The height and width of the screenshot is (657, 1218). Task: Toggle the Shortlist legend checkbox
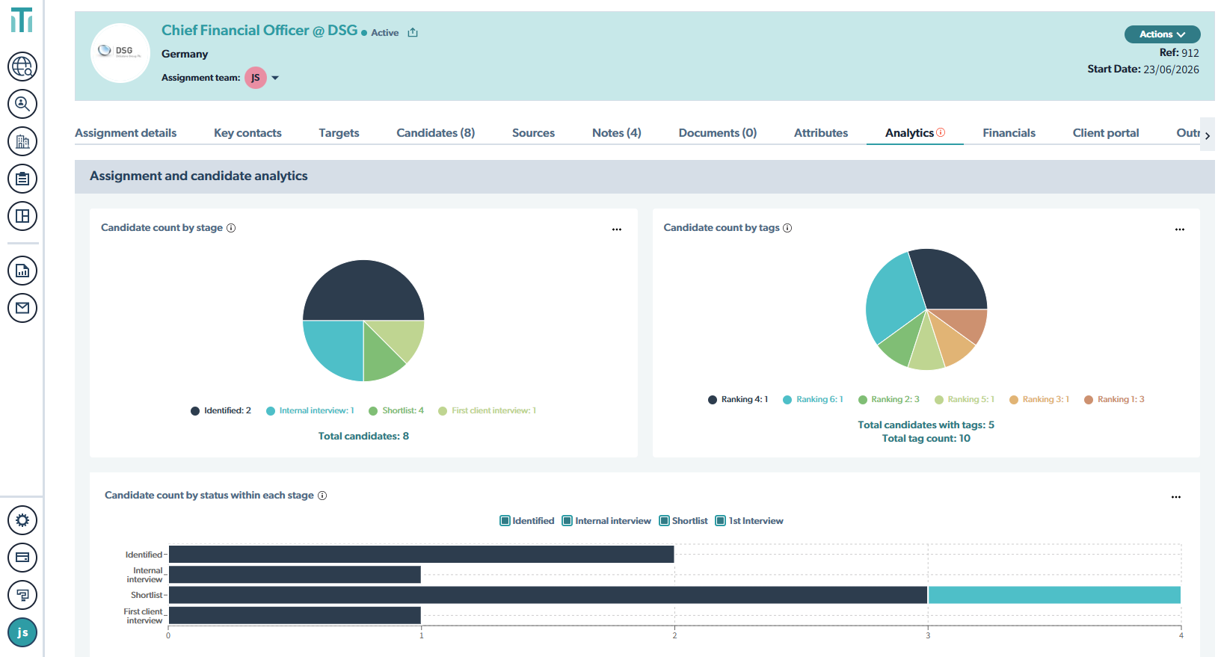click(x=664, y=521)
